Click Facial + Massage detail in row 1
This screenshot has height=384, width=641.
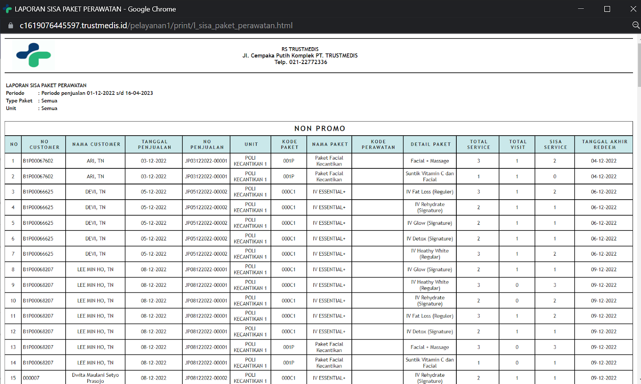[x=430, y=161]
